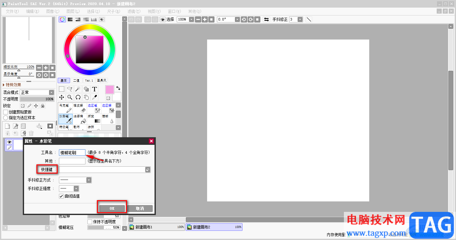Select the rectangular selection tool
456x240 pixels.
(x=62, y=89)
